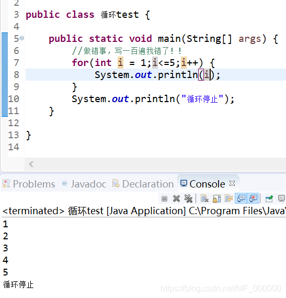Collapse the main method fold marker
Image resolution: width=286 pixels, height=298 pixels.
[x=22, y=38]
